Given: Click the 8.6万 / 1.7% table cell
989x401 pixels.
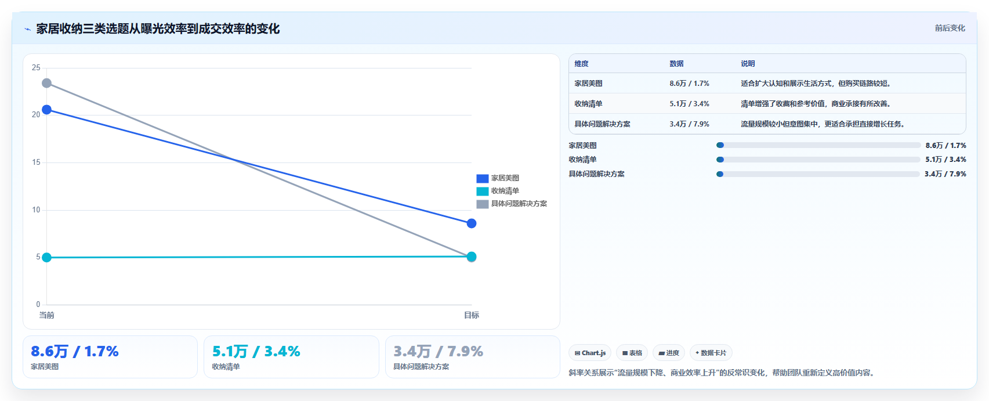Looking at the screenshot, I should (x=689, y=84).
